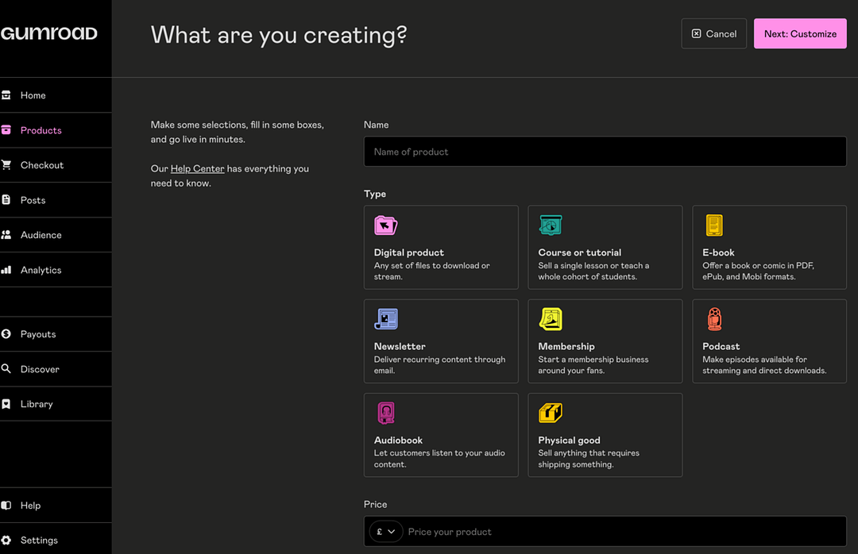This screenshot has height=554, width=858.
Task: Select the Newsletter type icon
Action: point(385,319)
